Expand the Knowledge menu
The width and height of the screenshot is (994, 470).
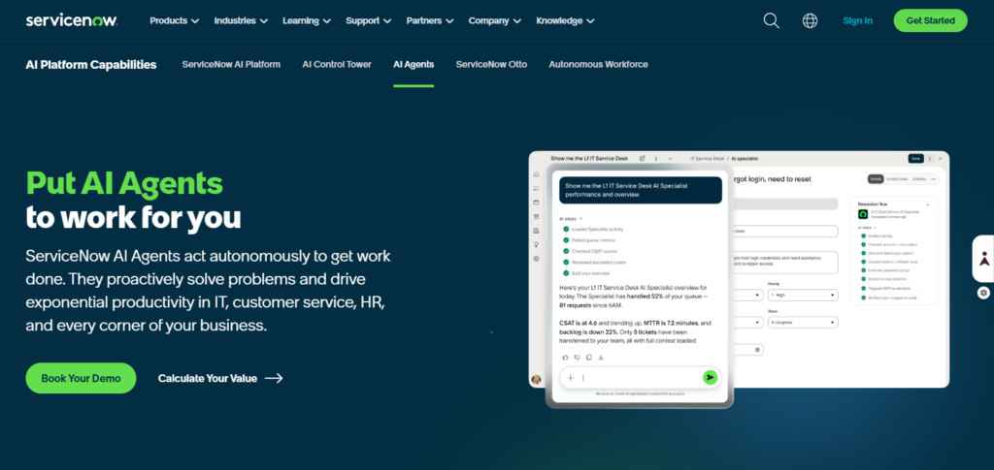coord(566,20)
